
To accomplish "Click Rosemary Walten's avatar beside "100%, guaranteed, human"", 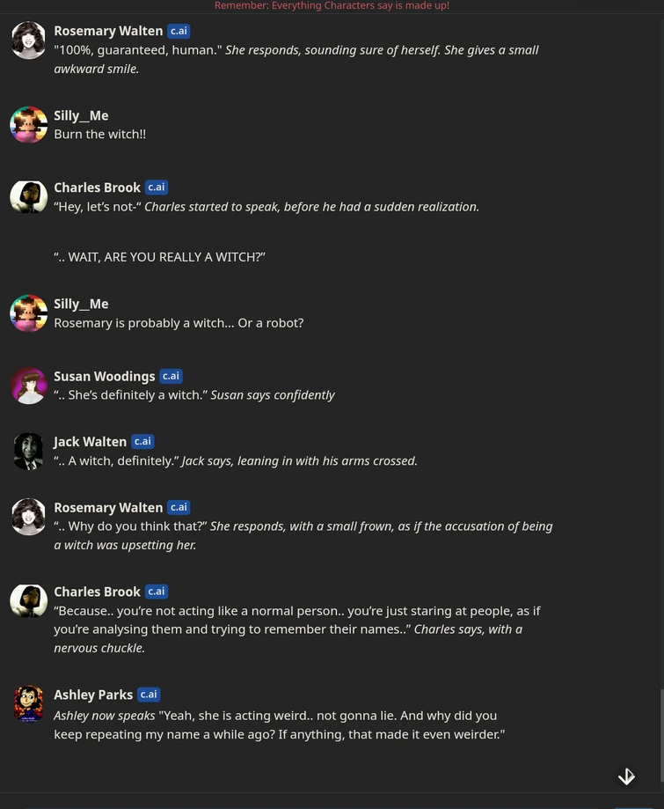I will pos(28,40).
